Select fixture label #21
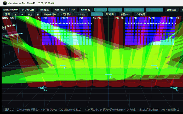This screenshot has height=114, width=183. pyautogui.click(x=14, y=25)
